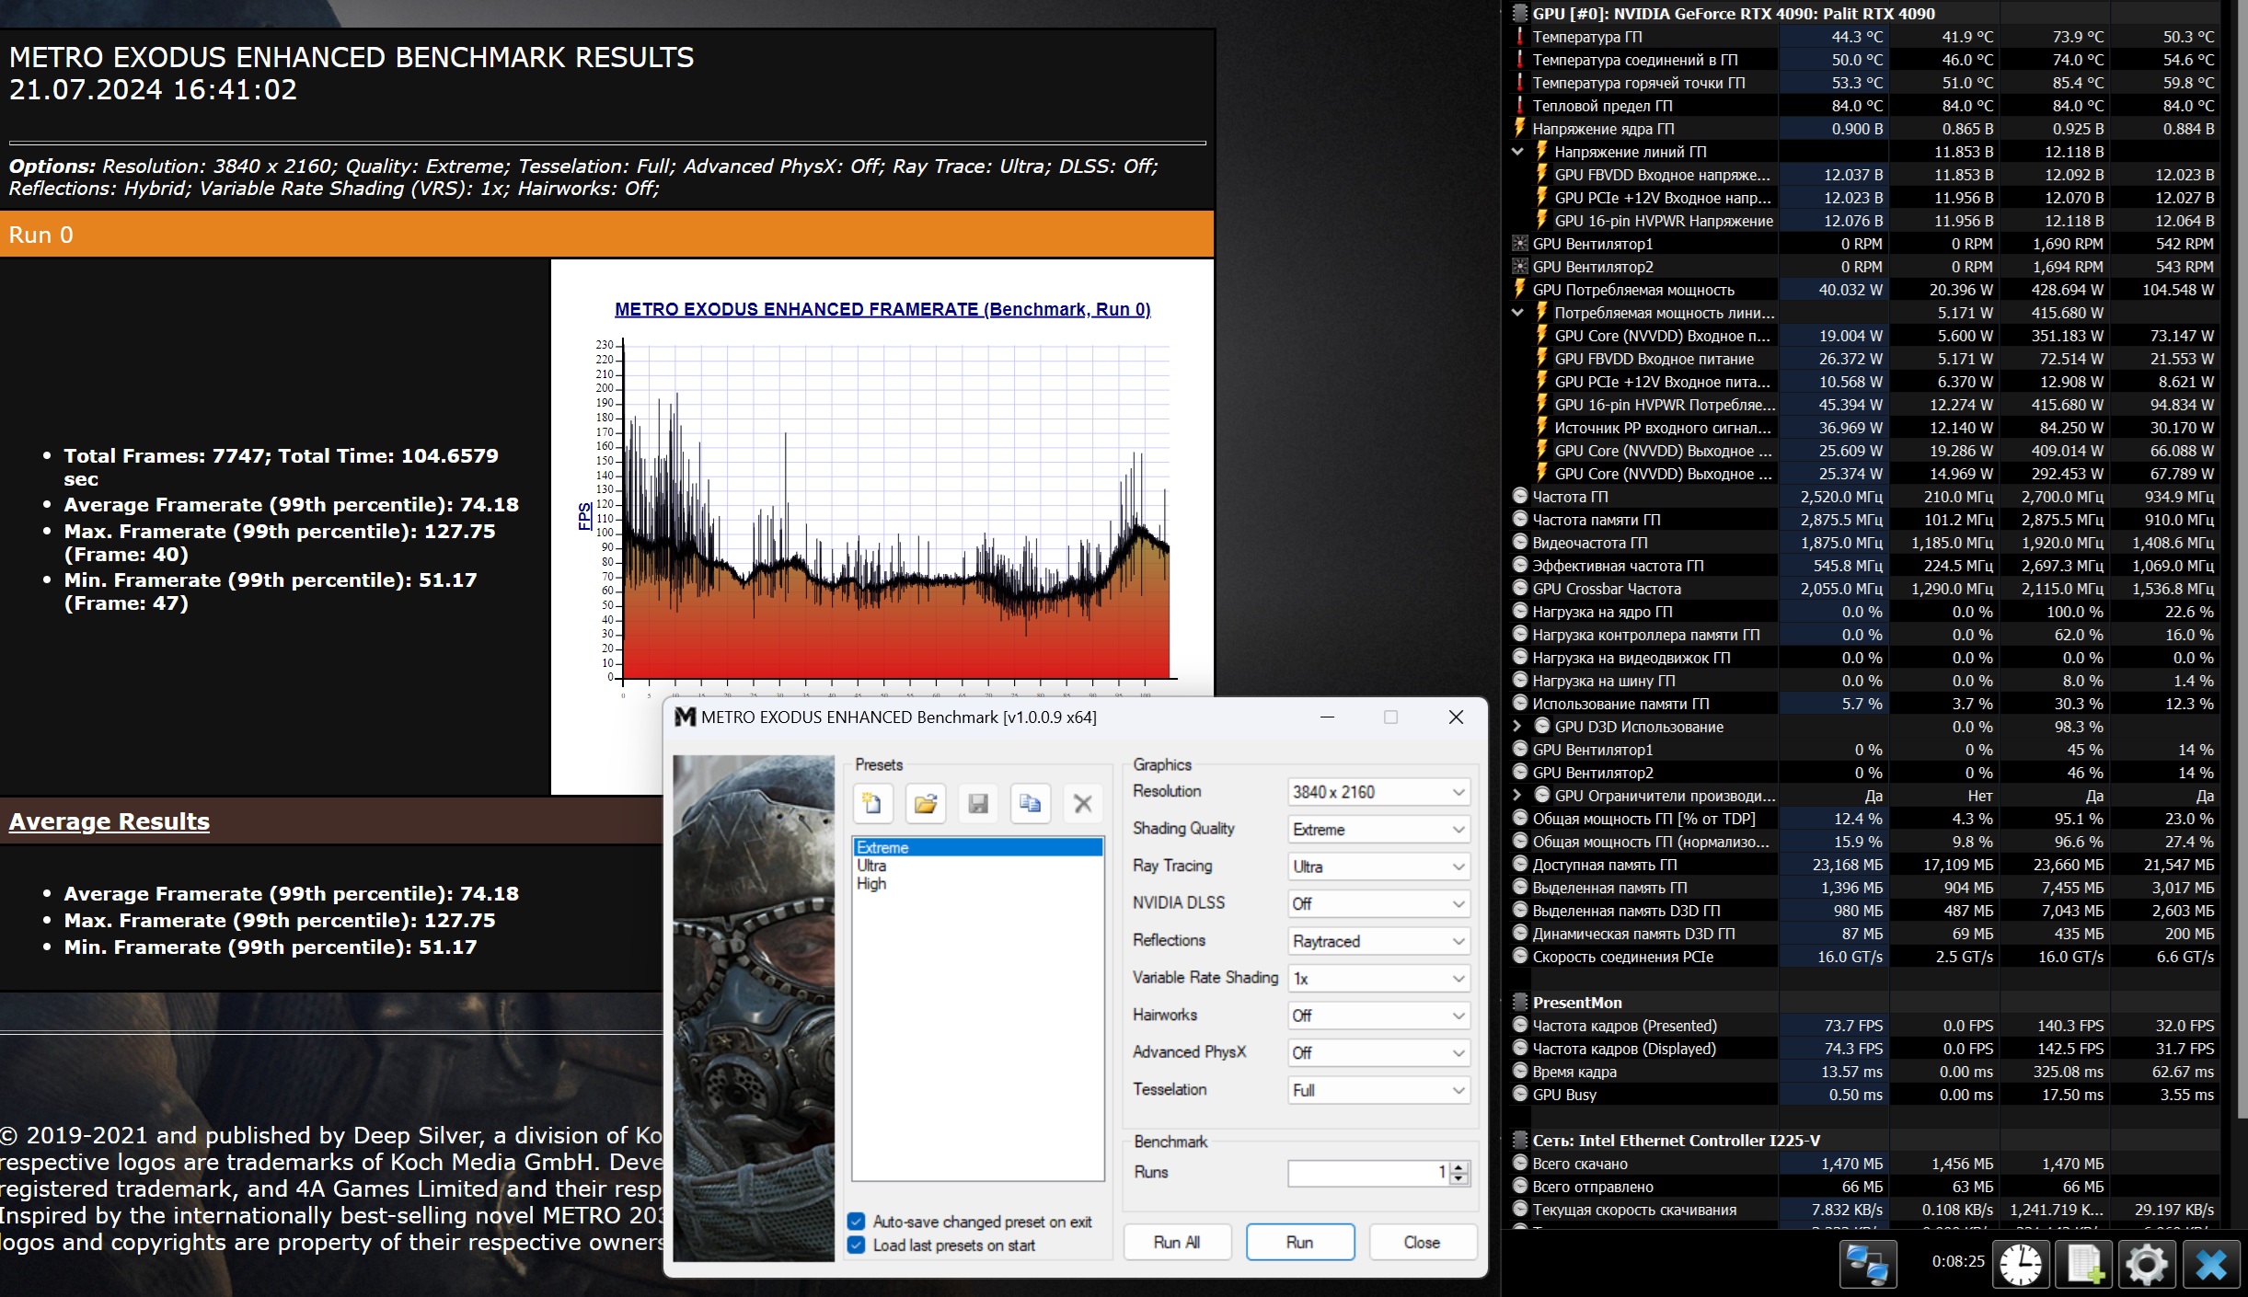Viewport: 2248px width, 1297px height.
Task: Click the Run All button
Action: point(1176,1242)
